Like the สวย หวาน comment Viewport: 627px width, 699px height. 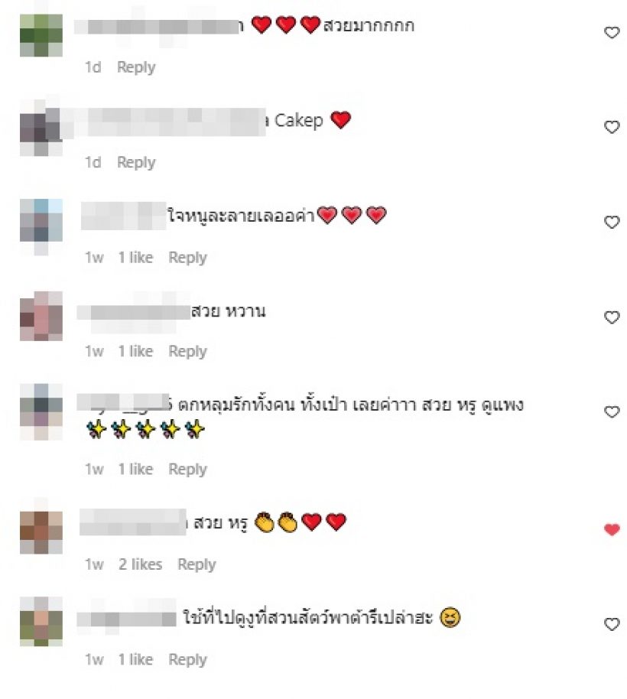612,317
